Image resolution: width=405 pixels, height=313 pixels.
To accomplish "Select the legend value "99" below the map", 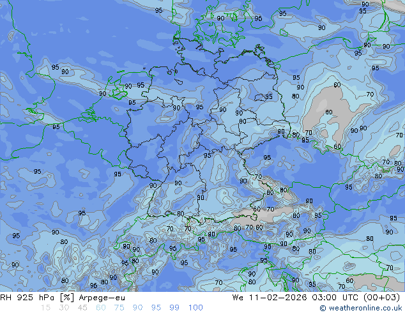I will pos(174,308).
